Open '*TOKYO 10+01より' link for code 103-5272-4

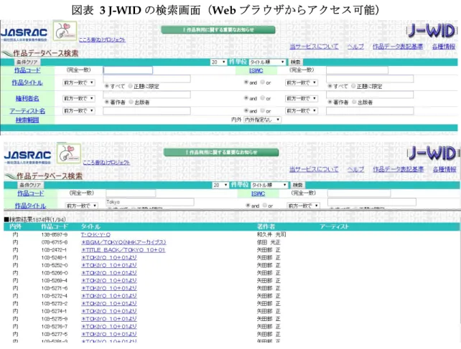click(x=108, y=295)
